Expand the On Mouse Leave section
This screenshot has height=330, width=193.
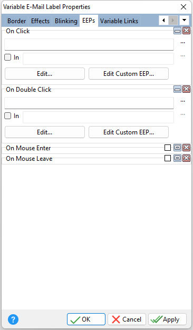point(177,158)
